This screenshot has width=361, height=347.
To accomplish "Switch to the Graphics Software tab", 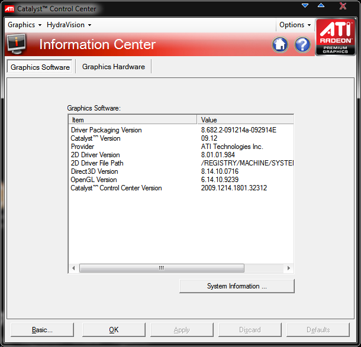I will [40, 67].
